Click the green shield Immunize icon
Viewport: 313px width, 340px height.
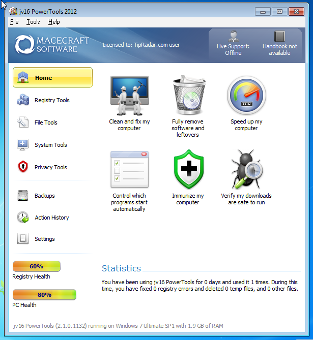tap(189, 169)
